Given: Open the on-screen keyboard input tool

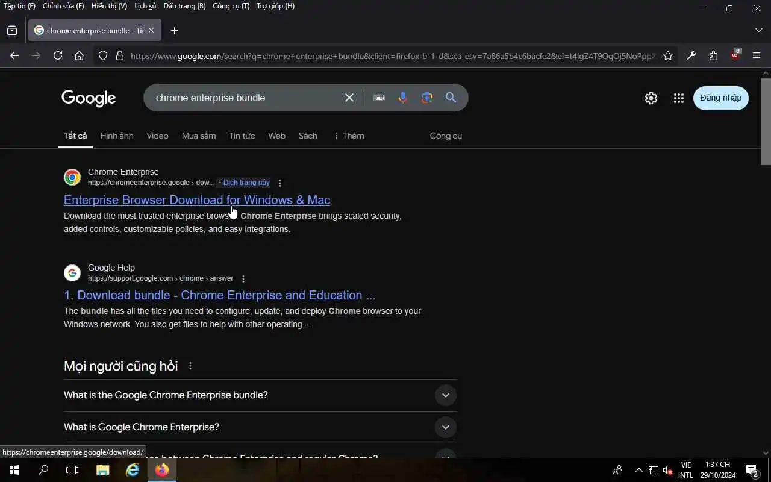Looking at the screenshot, I should [x=379, y=98].
